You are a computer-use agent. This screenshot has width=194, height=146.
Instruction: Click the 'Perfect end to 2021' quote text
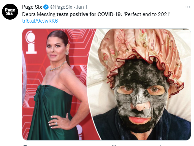(147, 14)
